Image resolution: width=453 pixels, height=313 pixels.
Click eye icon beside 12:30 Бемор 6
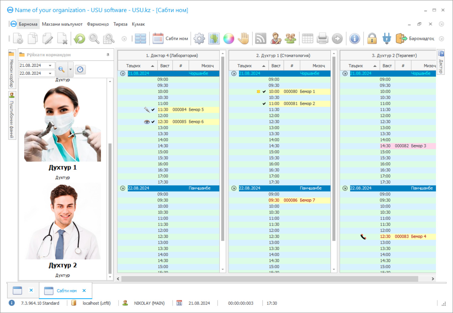tap(147, 122)
